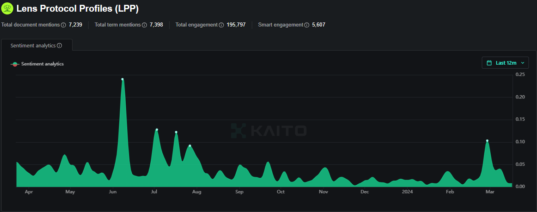This screenshot has width=537, height=212.
Task: Click the 7,239 document mentions value
Action: pyautogui.click(x=75, y=25)
